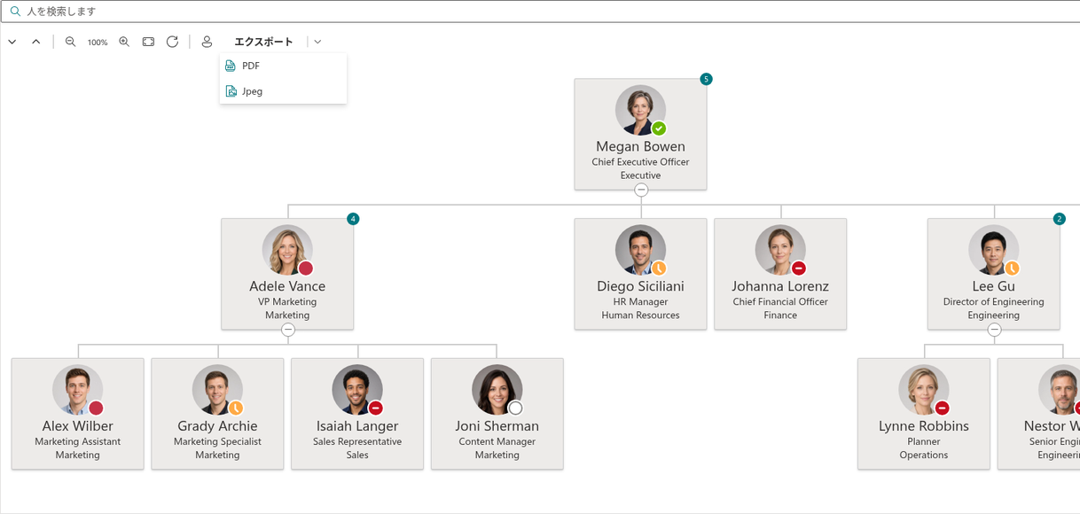Click the Director of Engineering title
Screen dimensions: 1080x514
pos(993,302)
